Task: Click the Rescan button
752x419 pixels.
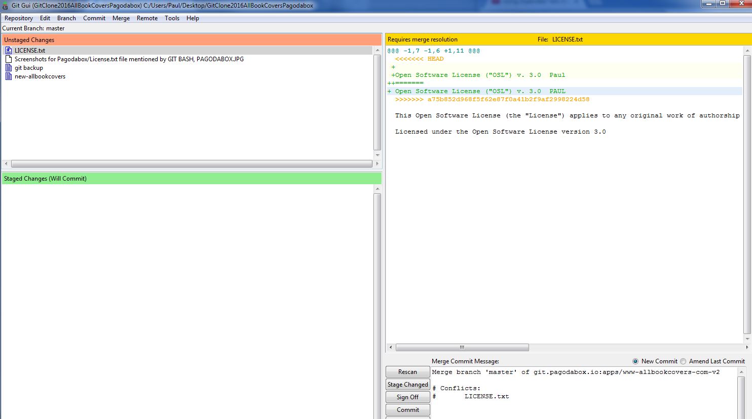Action: click(x=407, y=372)
